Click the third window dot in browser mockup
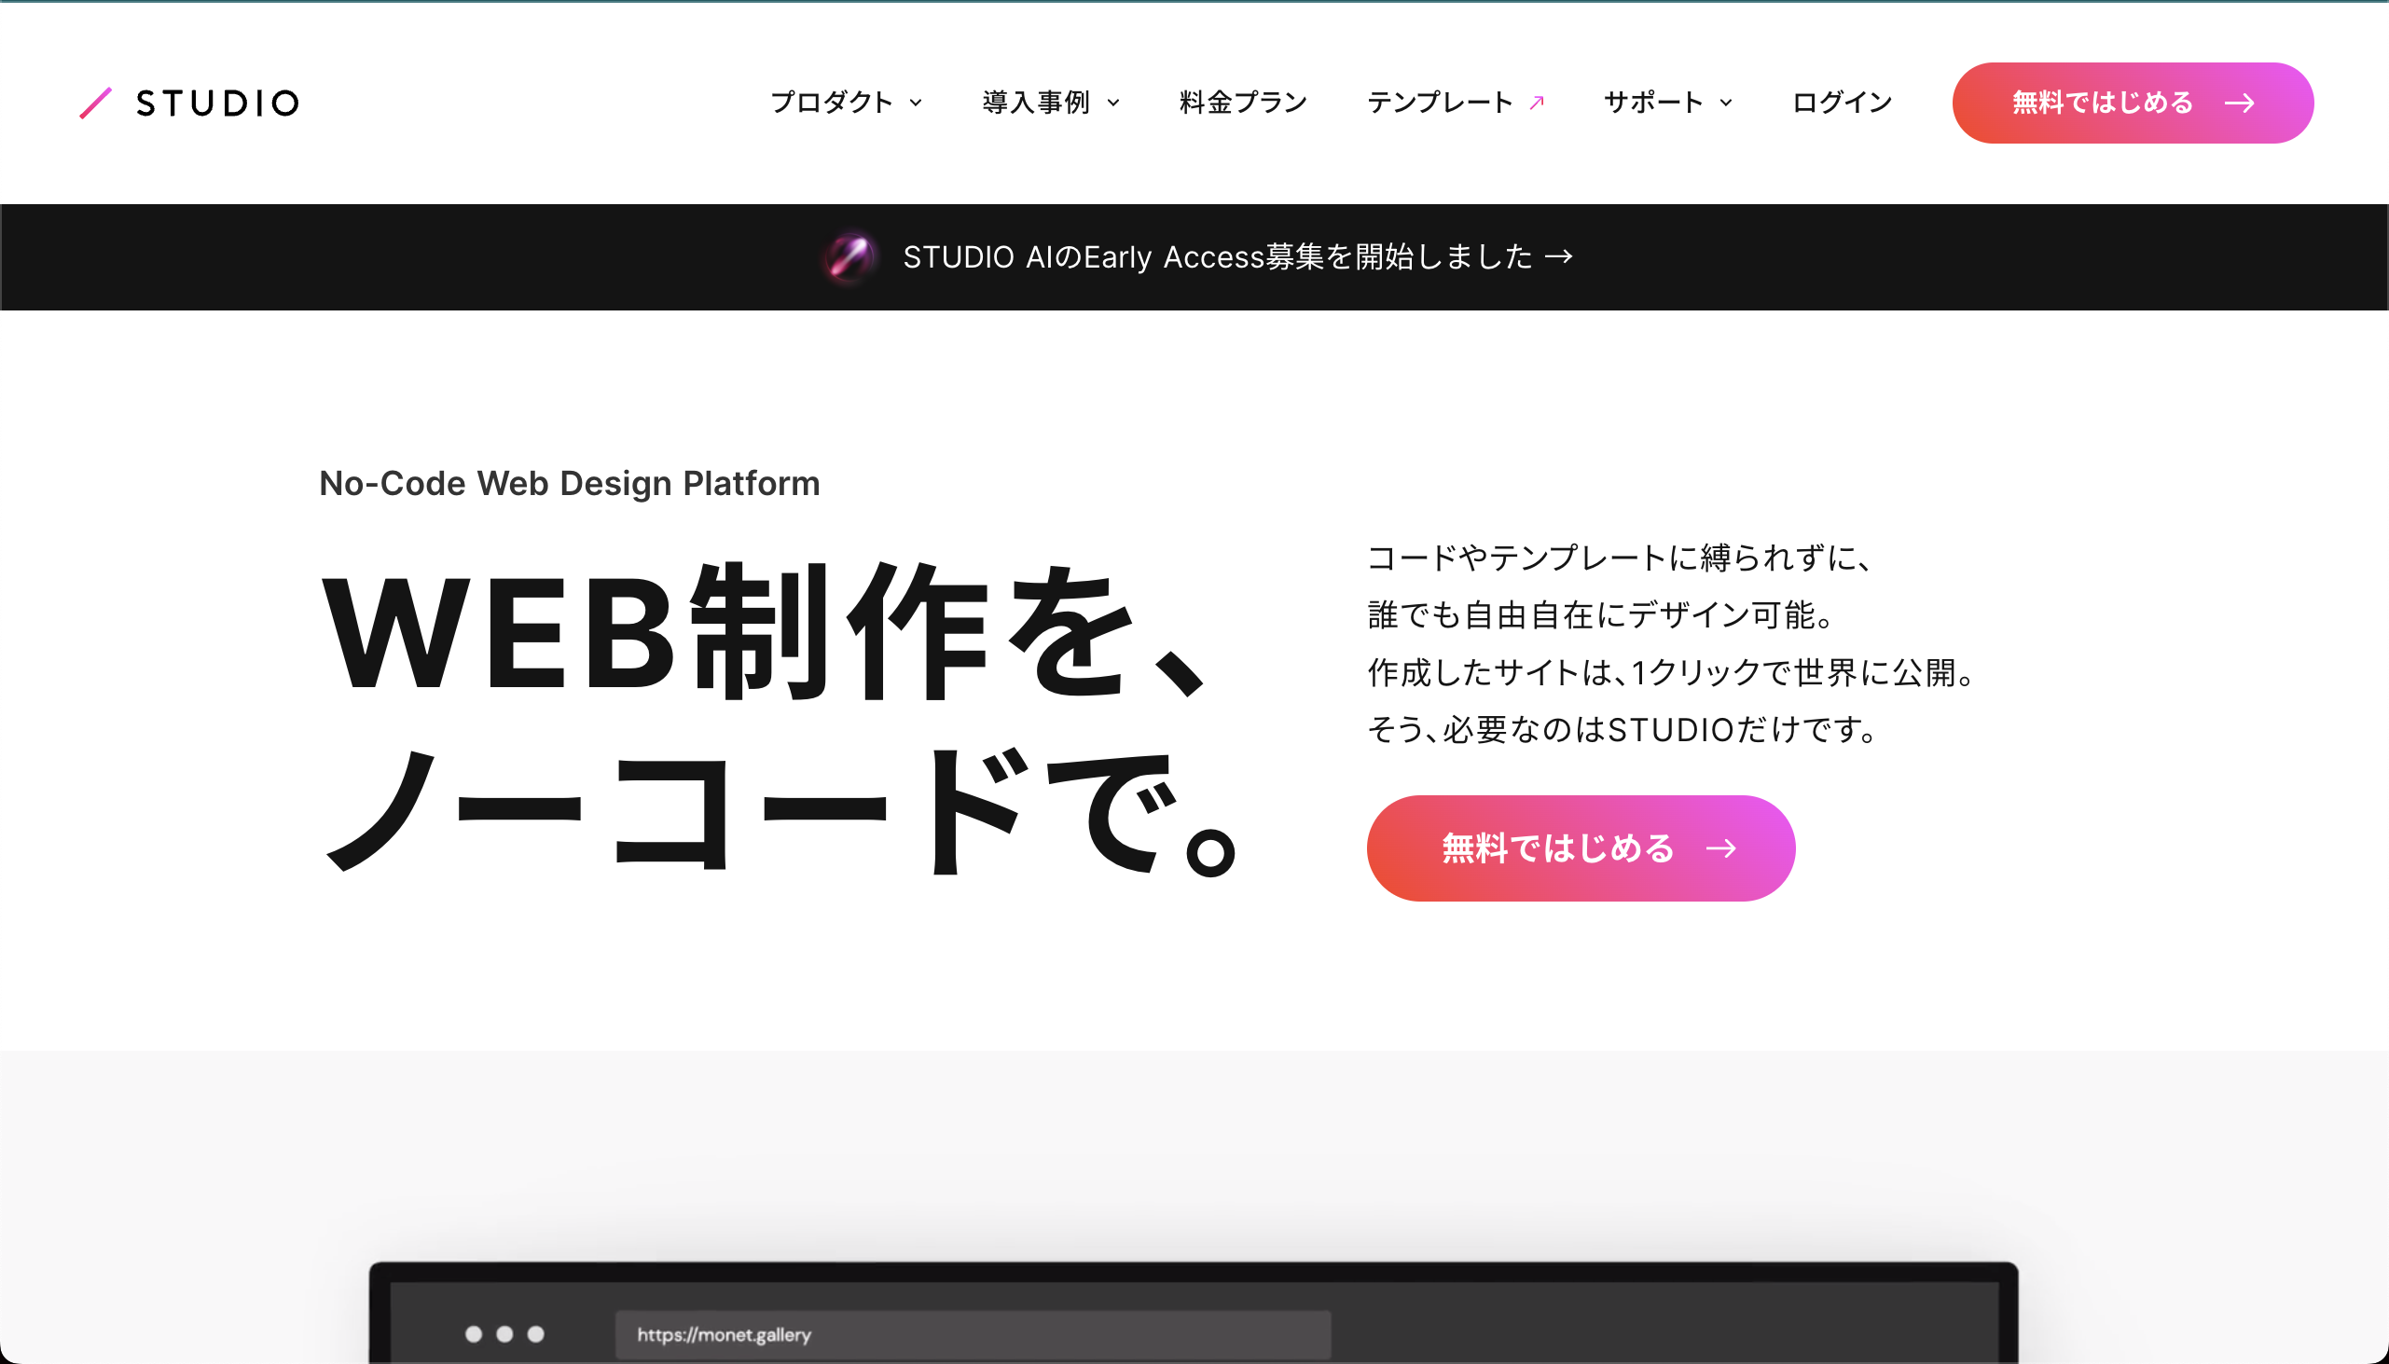 [x=536, y=1334]
